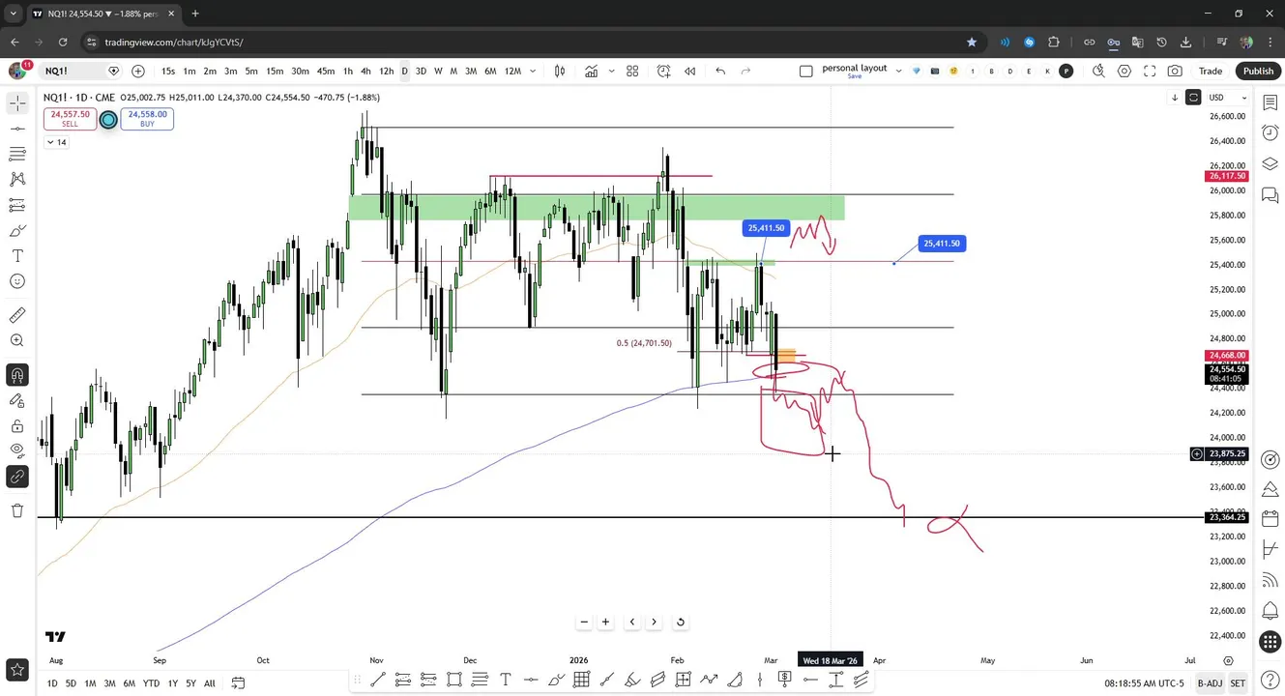1285x696 pixels.
Task: Create an alert with the alarm clock icon
Action: coord(664,71)
